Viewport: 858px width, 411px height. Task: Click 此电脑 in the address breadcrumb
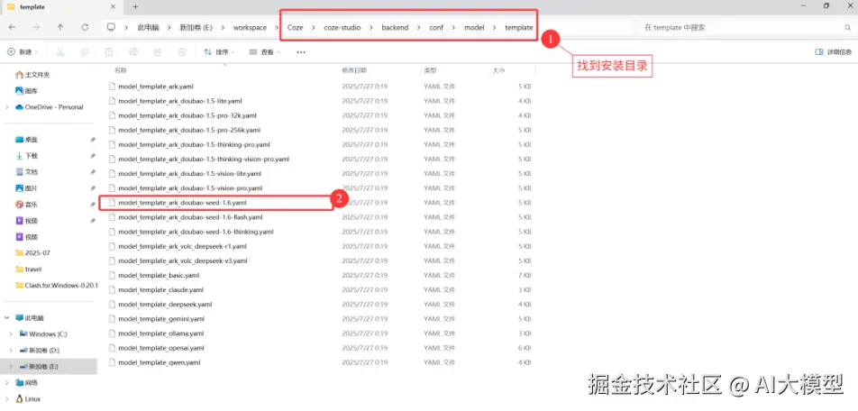pos(149,27)
